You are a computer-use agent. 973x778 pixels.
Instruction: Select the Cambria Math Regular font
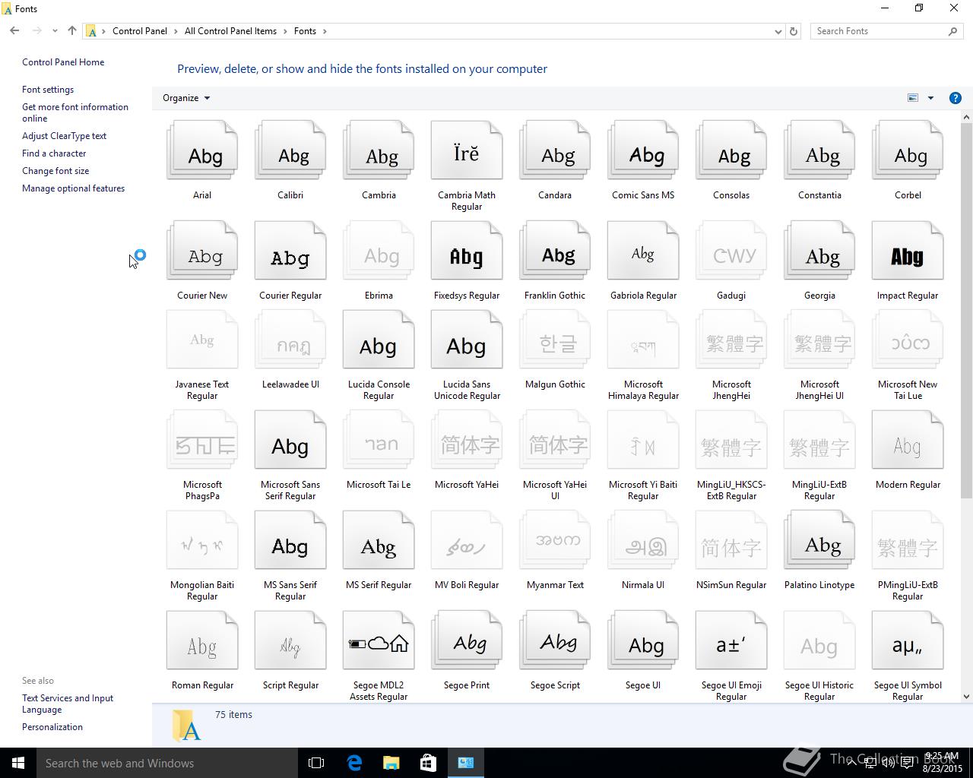pos(467,150)
